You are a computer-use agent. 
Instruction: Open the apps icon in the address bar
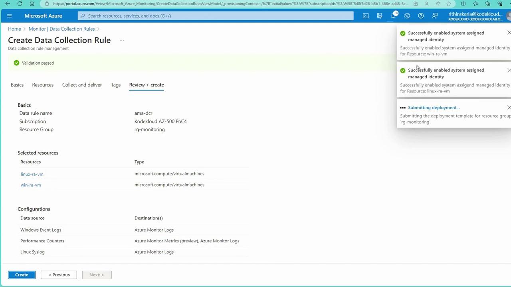pos(416,4)
